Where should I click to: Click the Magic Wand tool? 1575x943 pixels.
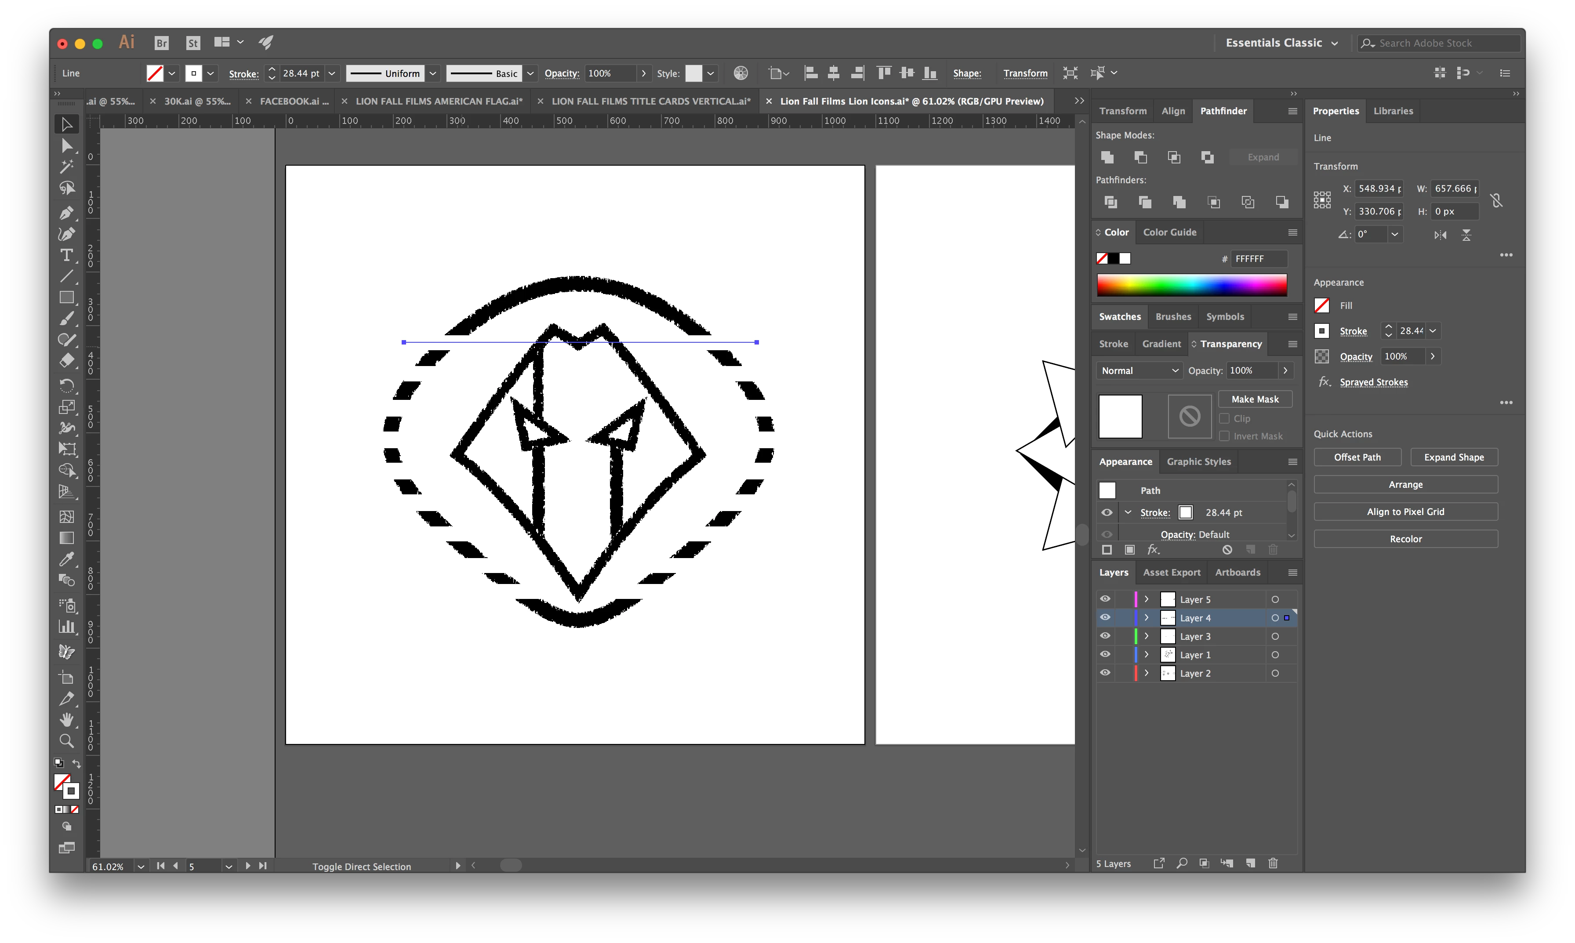coord(66,167)
